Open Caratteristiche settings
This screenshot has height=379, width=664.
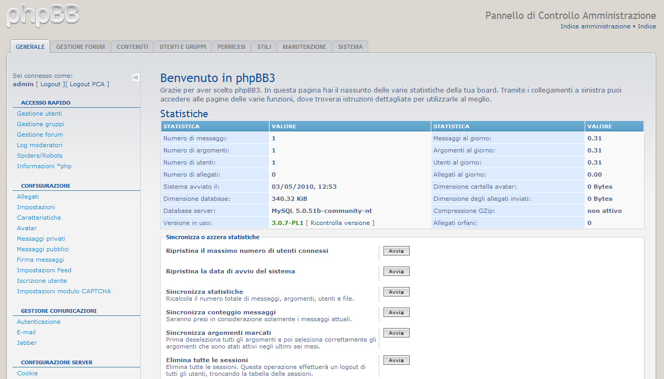click(39, 218)
